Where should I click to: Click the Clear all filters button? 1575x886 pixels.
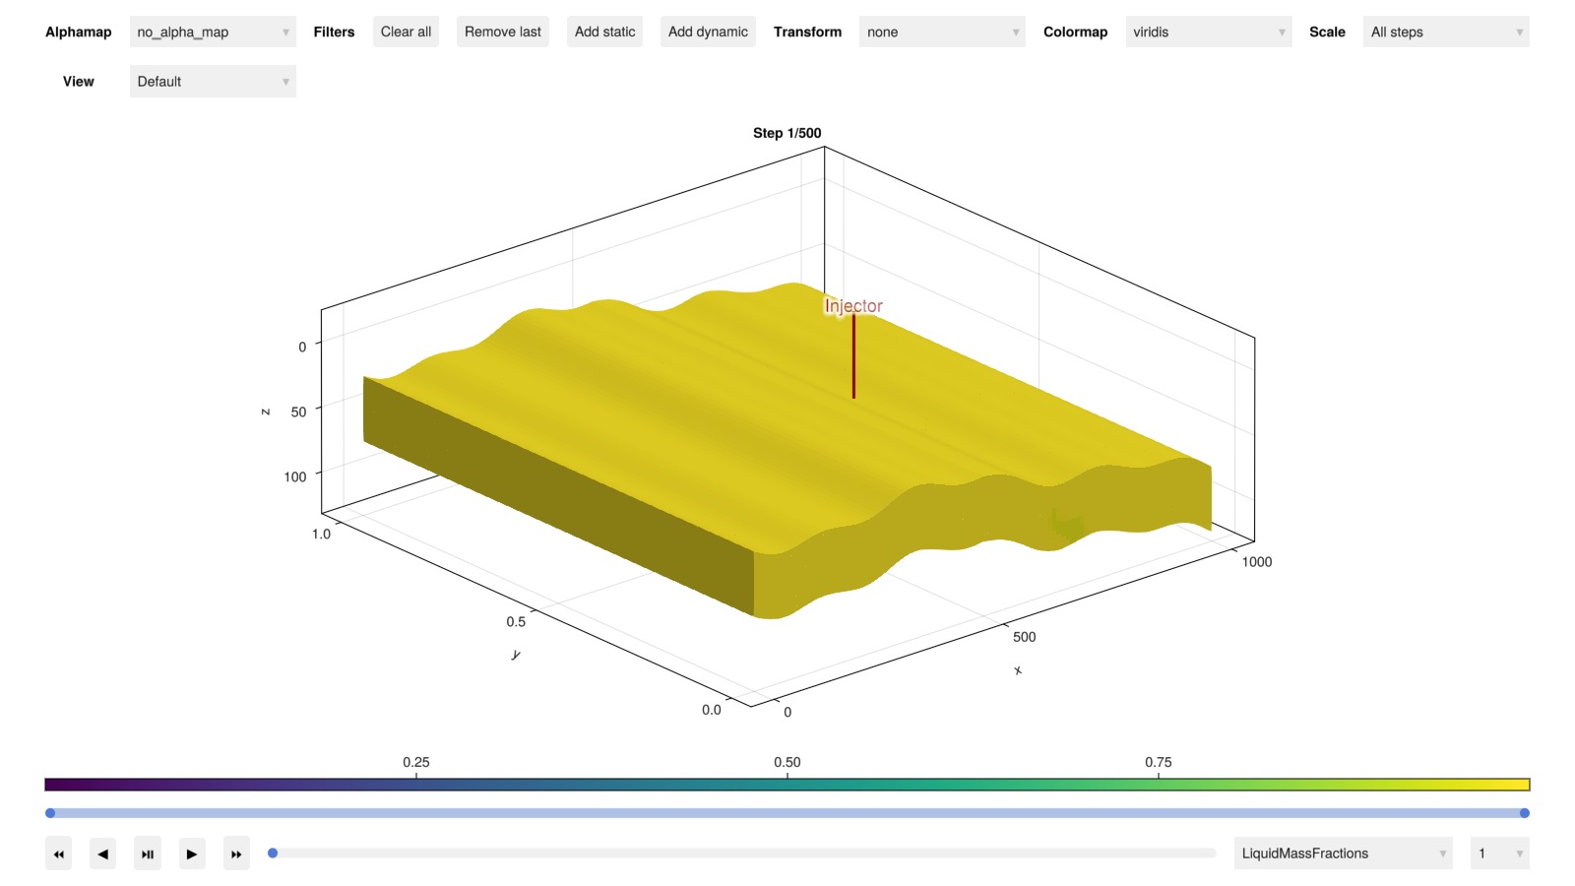pyautogui.click(x=406, y=32)
